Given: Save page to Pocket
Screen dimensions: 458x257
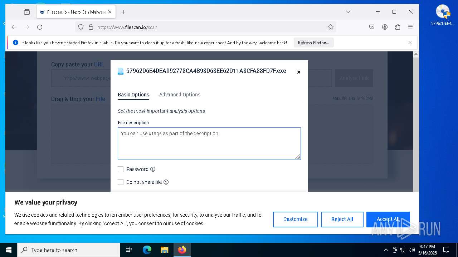Looking at the screenshot, I should point(372,27).
